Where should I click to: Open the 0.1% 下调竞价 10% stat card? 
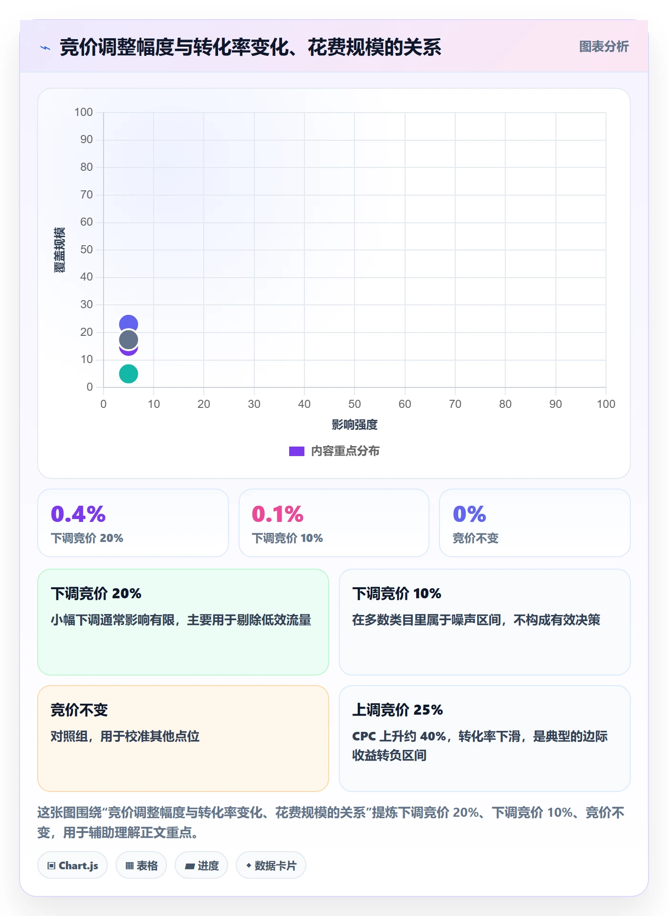[334, 523]
